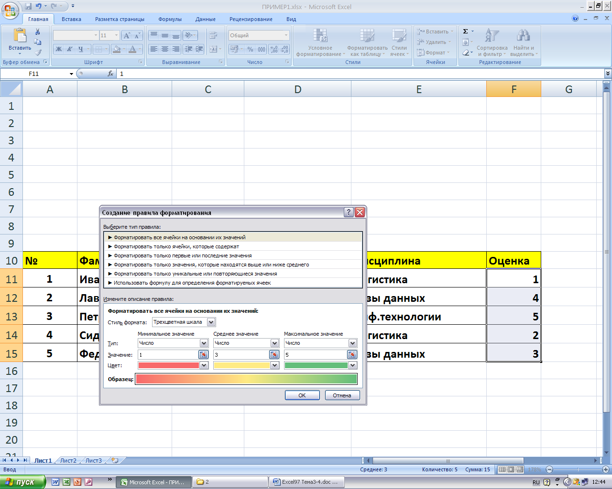Click the Вставить cells button in ribbon
Screen dimensions: 612x489
(435, 32)
